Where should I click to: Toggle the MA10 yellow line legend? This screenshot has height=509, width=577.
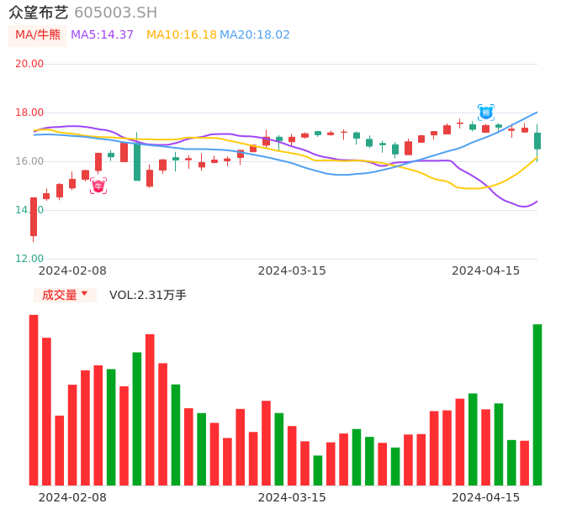tap(181, 35)
